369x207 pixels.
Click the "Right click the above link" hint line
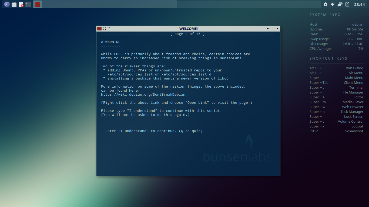pos(177,103)
